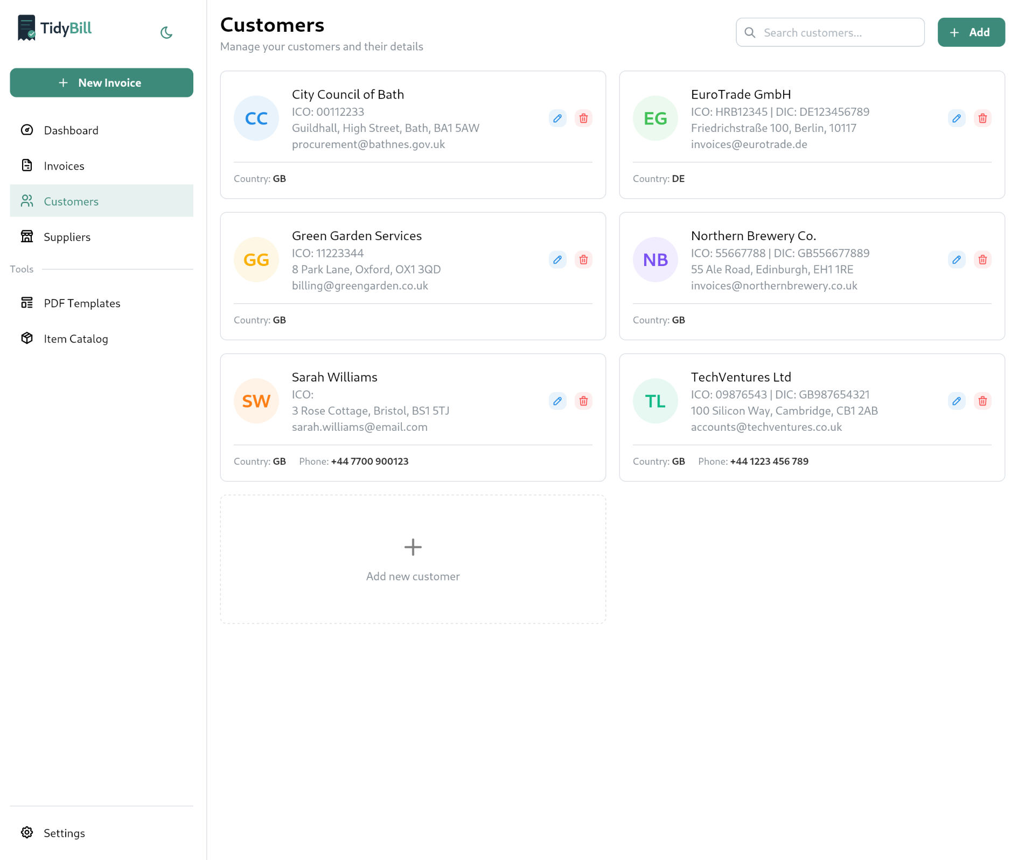1018x860 pixels.
Task: Delete City Council of Bath customer
Action: 583,118
